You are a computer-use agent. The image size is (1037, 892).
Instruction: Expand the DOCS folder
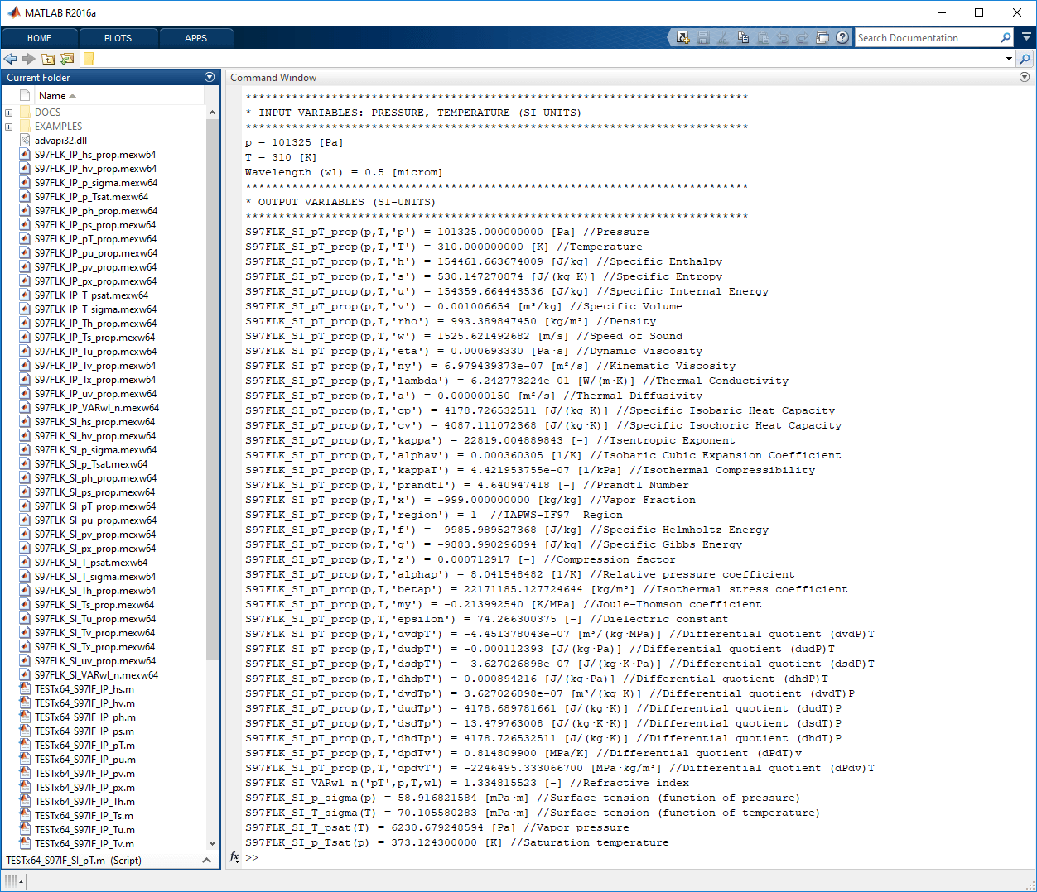point(7,111)
